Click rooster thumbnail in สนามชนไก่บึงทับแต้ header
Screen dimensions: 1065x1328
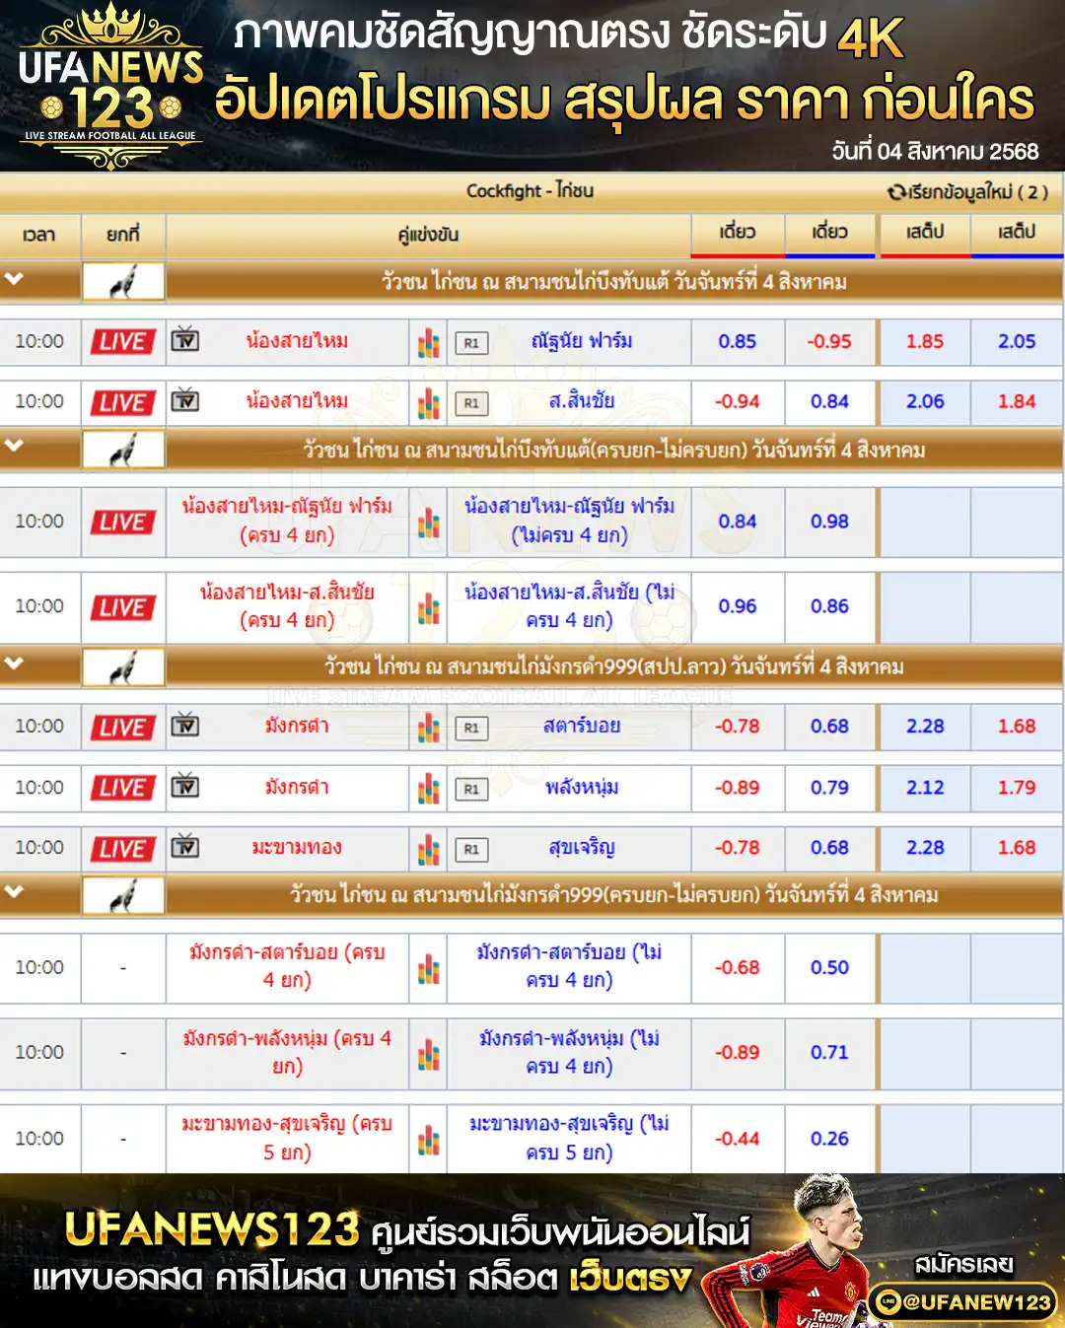tap(123, 282)
